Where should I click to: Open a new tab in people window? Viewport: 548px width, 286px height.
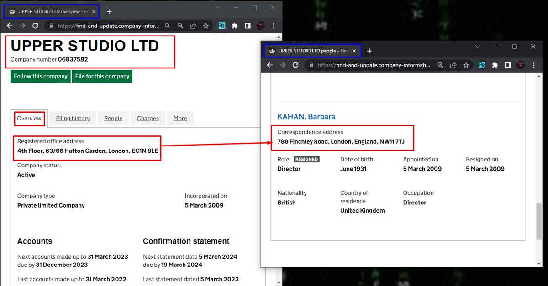pos(369,51)
